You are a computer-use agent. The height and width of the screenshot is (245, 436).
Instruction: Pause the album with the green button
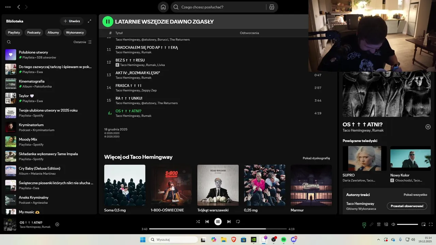(x=108, y=21)
